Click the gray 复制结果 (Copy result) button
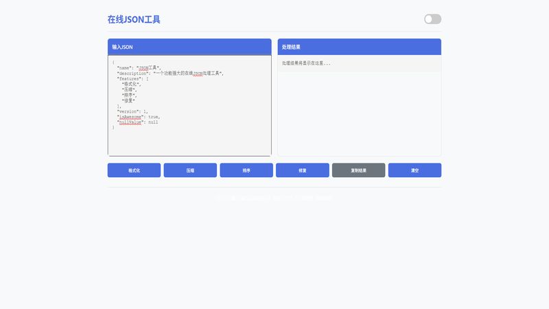Viewport: 549px width, 309px height. tap(358, 170)
